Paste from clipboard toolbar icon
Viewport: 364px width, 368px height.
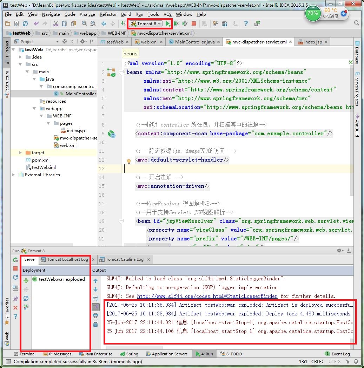pos(73,23)
